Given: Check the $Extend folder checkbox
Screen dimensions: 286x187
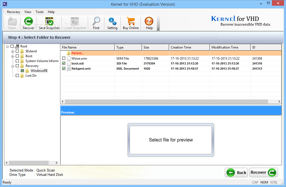Looking at the screenshot, I should pyautogui.click(x=17, y=51).
